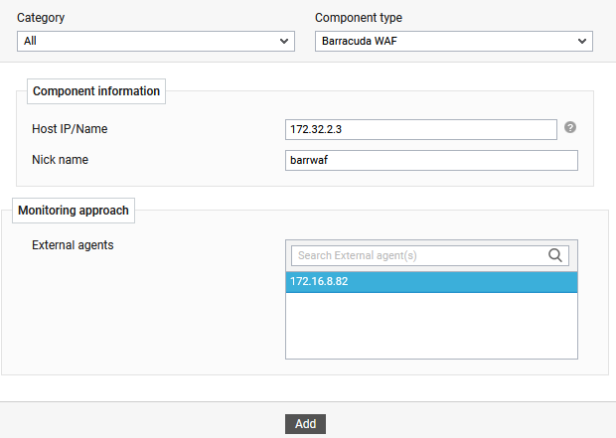Click the Component type label text

(359, 18)
